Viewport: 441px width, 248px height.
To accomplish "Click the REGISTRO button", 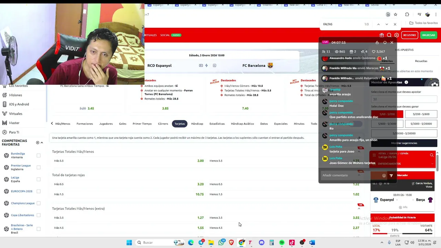I will point(409,35).
